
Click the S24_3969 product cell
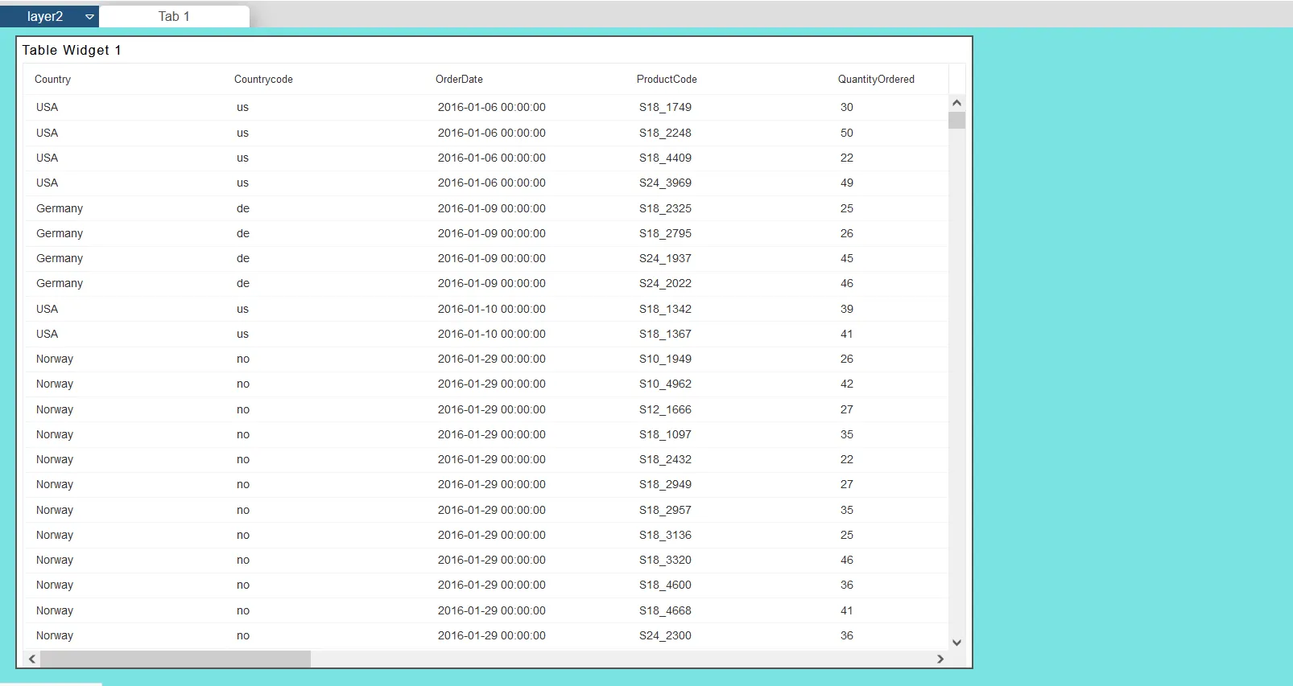(665, 183)
